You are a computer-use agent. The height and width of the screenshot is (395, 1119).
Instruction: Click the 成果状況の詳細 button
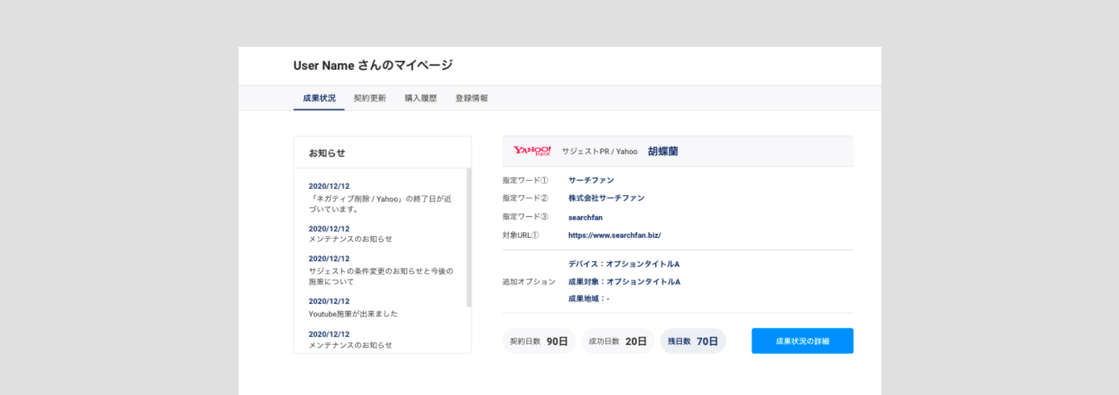pos(802,341)
